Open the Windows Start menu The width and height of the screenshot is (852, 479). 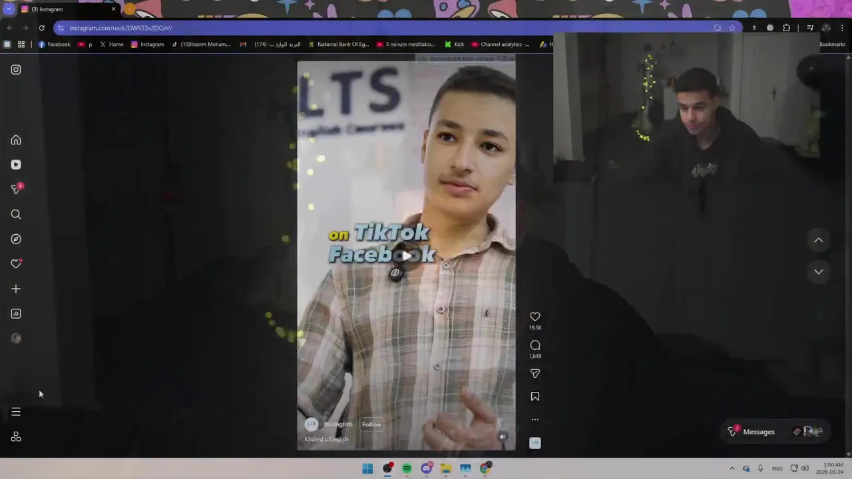pyautogui.click(x=367, y=469)
